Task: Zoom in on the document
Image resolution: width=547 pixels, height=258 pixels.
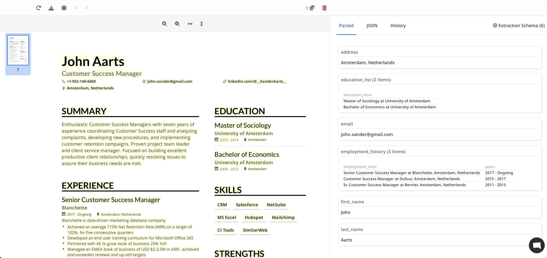Action: pos(164,24)
